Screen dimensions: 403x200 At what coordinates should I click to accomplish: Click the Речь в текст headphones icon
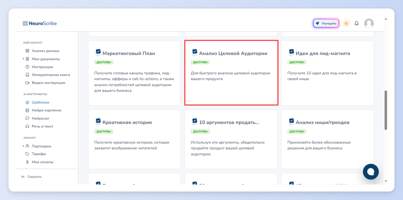(27, 127)
